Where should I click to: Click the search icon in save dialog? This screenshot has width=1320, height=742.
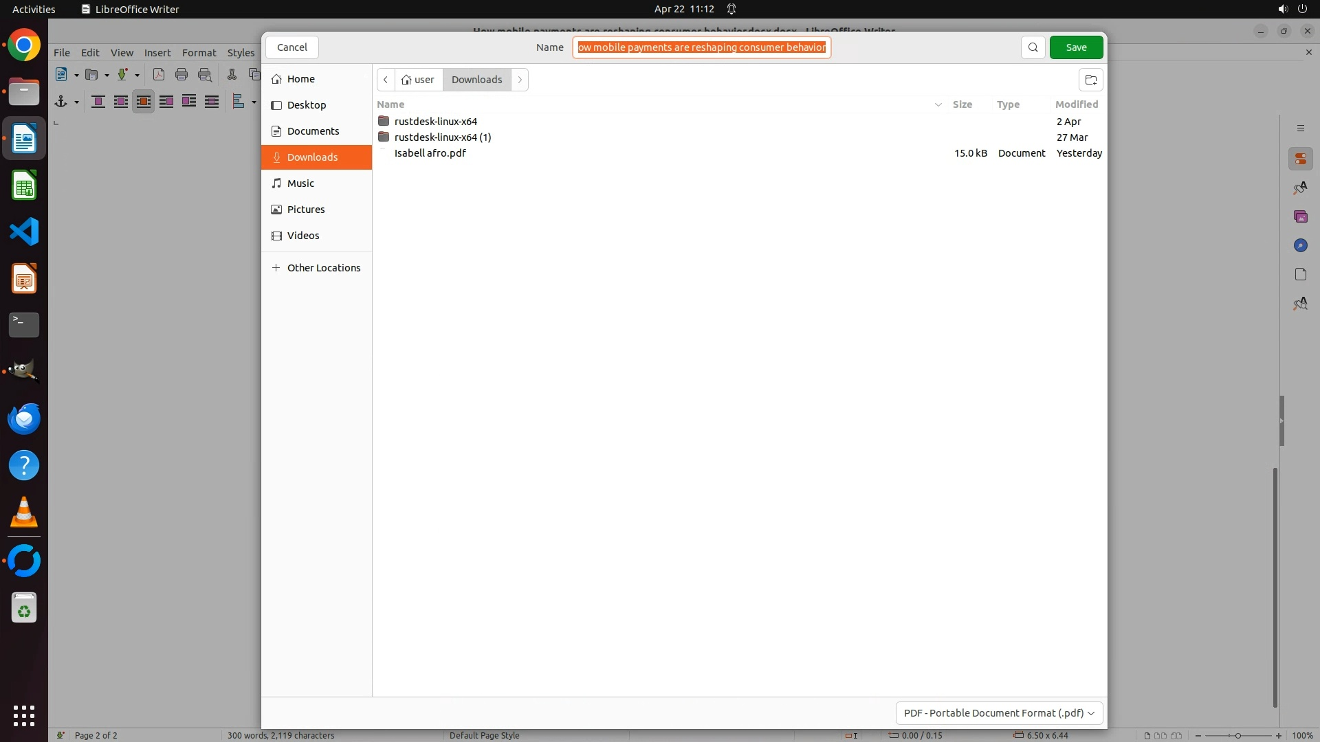point(1033,47)
